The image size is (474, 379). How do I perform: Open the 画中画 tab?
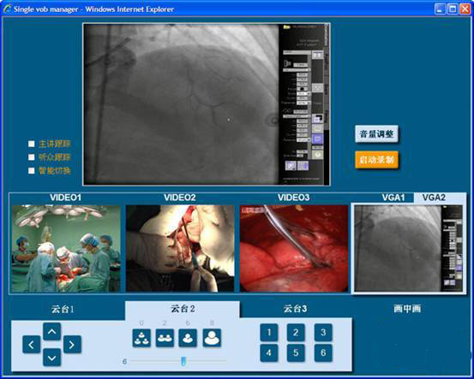tap(407, 309)
